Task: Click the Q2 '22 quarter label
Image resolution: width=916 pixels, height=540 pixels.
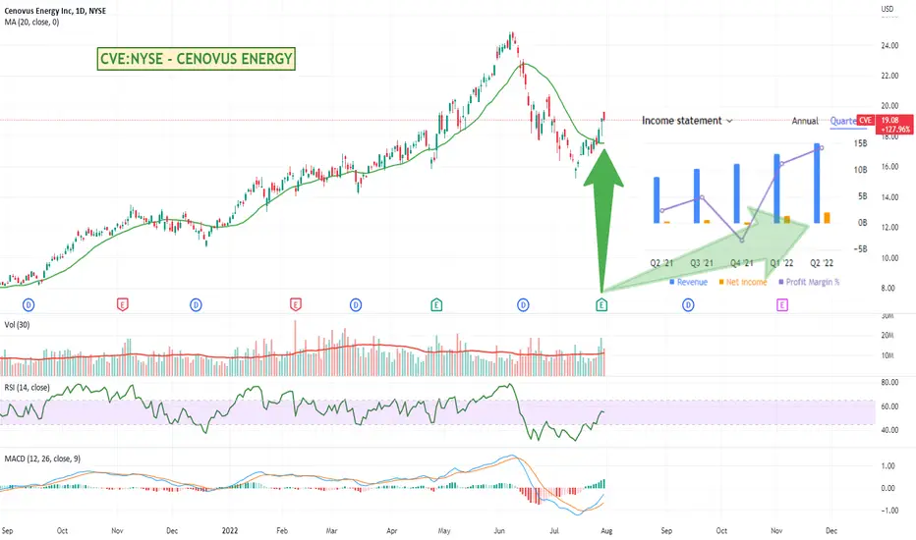Action: click(822, 263)
